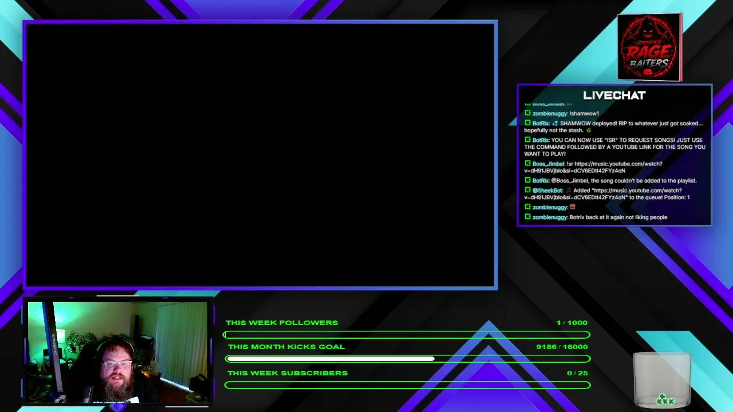This screenshot has width=733, height=412.
Task: Click the Certified Rage Baiters logo
Action: (649, 47)
